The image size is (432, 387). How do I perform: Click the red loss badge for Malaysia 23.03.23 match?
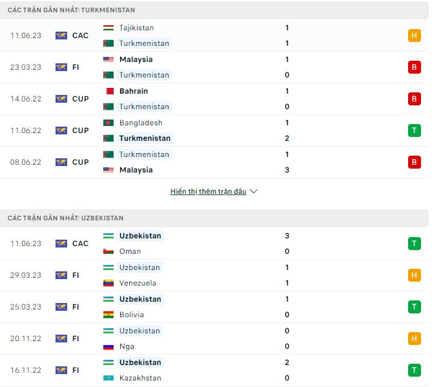coord(414,67)
